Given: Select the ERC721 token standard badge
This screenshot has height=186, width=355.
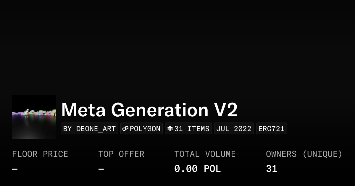Looking at the screenshot, I should pyautogui.click(x=271, y=129).
